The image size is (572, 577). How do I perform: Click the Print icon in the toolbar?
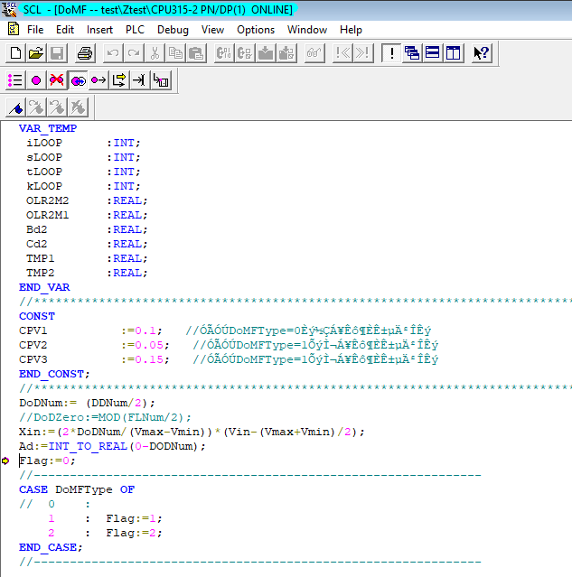[85, 53]
